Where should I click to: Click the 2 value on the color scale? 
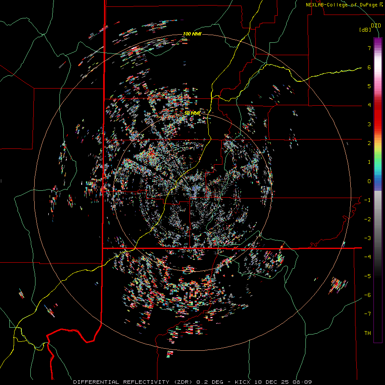click(x=369, y=143)
